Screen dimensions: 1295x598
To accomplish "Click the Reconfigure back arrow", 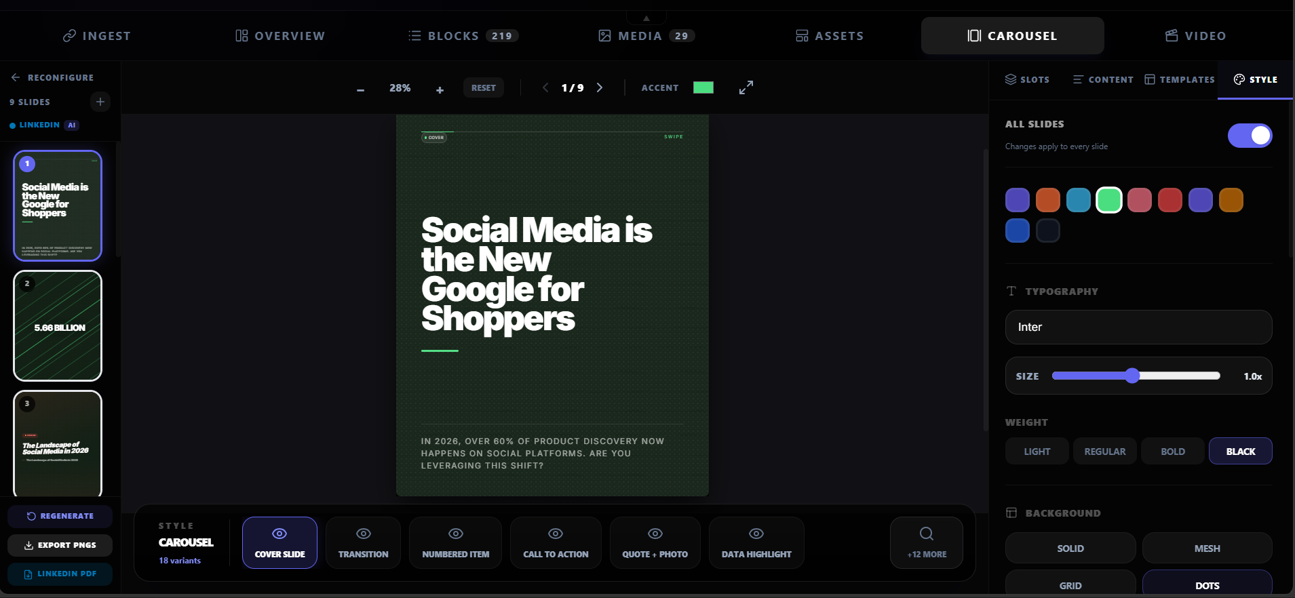I will (x=16, y=77).
